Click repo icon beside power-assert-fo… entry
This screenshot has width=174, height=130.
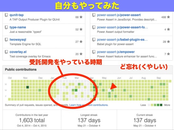tap(94, 27)
